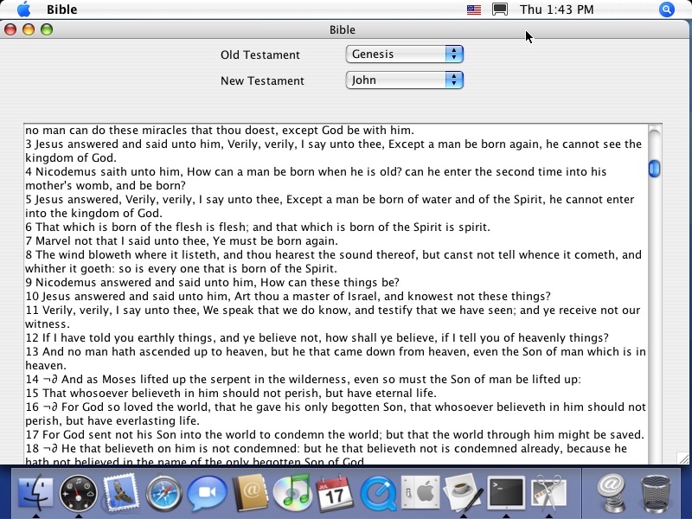This screenshot has width=692, height=519.
Task: Zoom the Bible window with green button
Action: (47, 29)
